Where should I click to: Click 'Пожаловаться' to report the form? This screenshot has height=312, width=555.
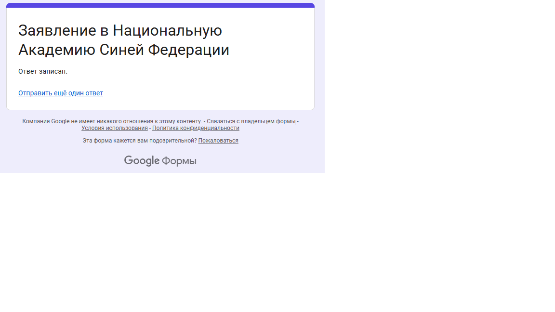pos(218,141)
